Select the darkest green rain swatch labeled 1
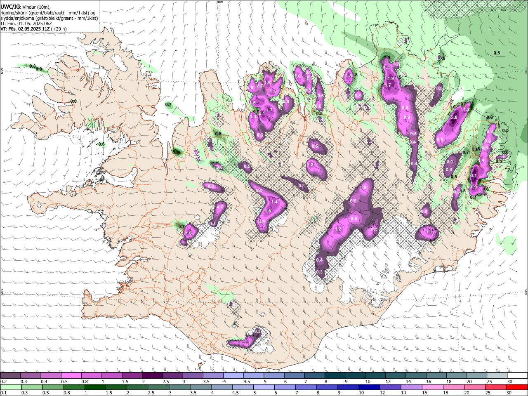The image size is (528, 396). [x=95, y=387]
